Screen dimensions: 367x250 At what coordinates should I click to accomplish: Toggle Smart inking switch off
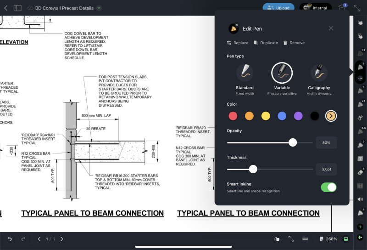[x=328, y=187]
